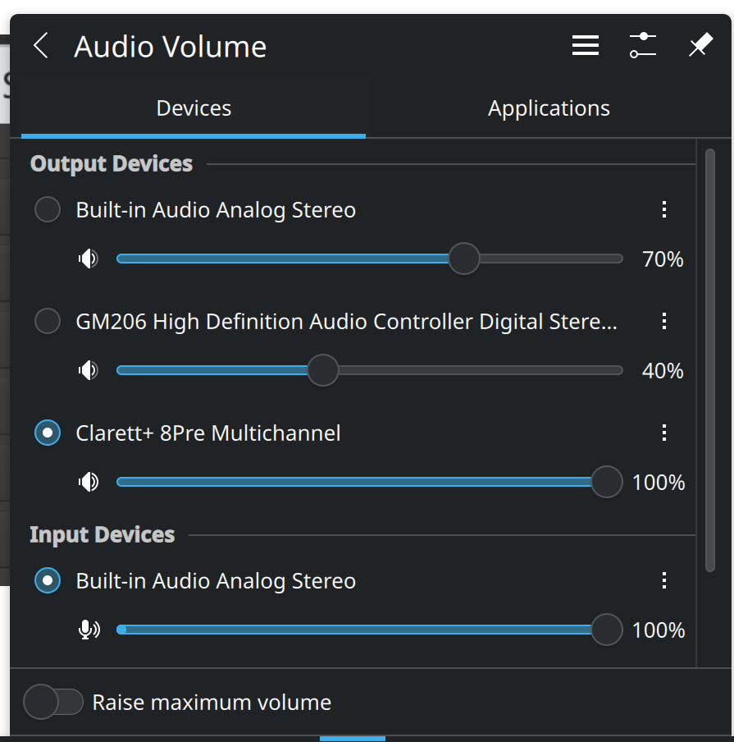Screen dimensions: 734x742
Task: Toggle Raise maximum volume switch
Action: tap(54, 703)
